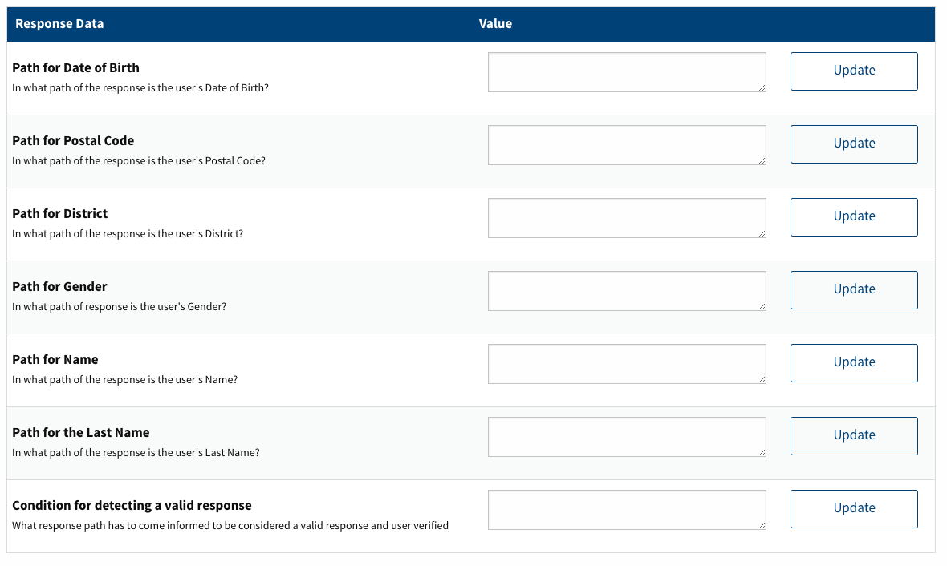Image resolution: width=947 pixels, height=566 pixels.
Task: Click the Postal Code path text area
Action: click(626, 145)
